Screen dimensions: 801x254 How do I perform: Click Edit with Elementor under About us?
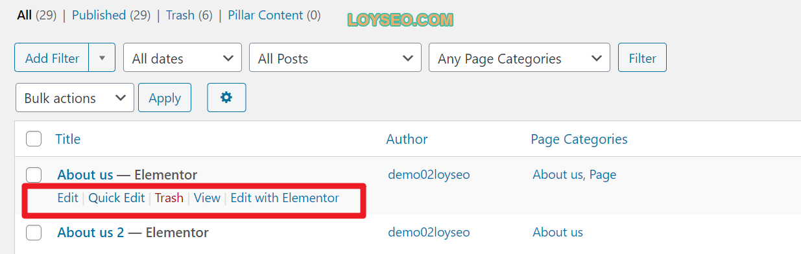[x=285, y=198]
